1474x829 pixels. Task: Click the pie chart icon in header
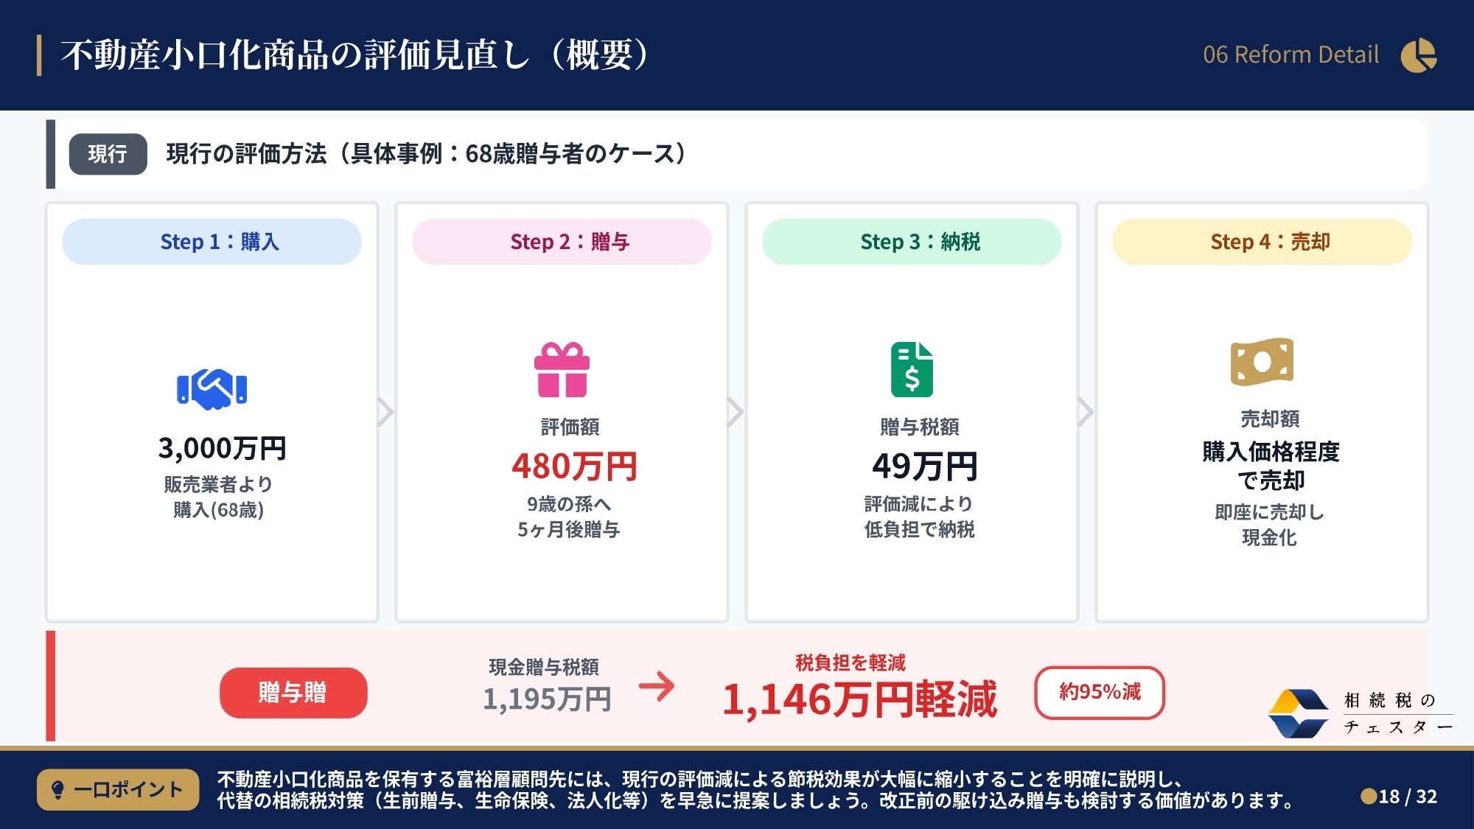coord(1418,55)
